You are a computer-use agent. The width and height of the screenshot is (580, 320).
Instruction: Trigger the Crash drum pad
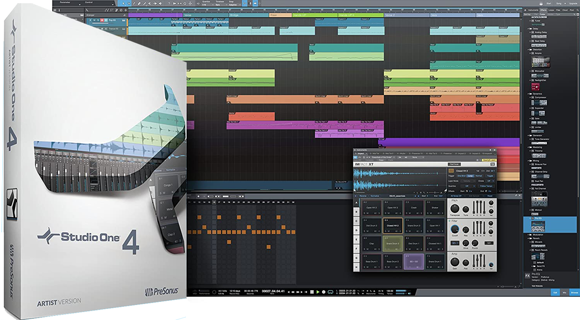(x=414, y=207)
